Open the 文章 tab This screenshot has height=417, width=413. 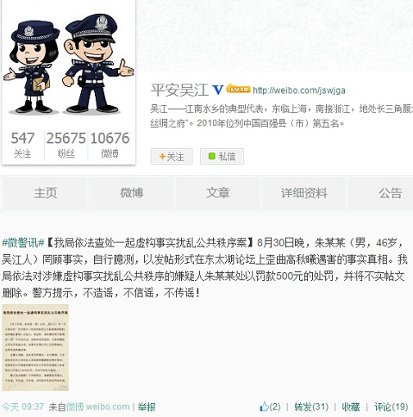pos(218,193)
